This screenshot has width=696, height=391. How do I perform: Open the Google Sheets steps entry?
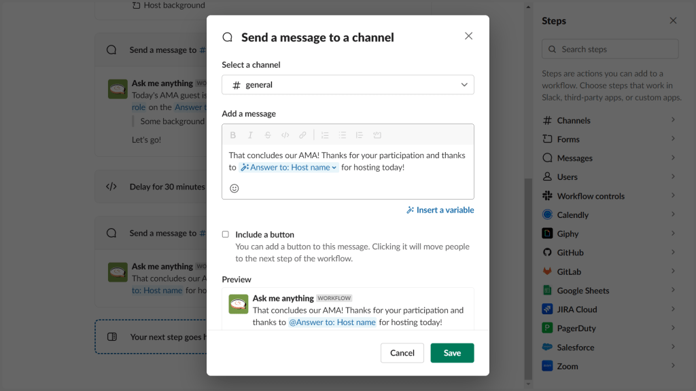[x=610, y=290]
